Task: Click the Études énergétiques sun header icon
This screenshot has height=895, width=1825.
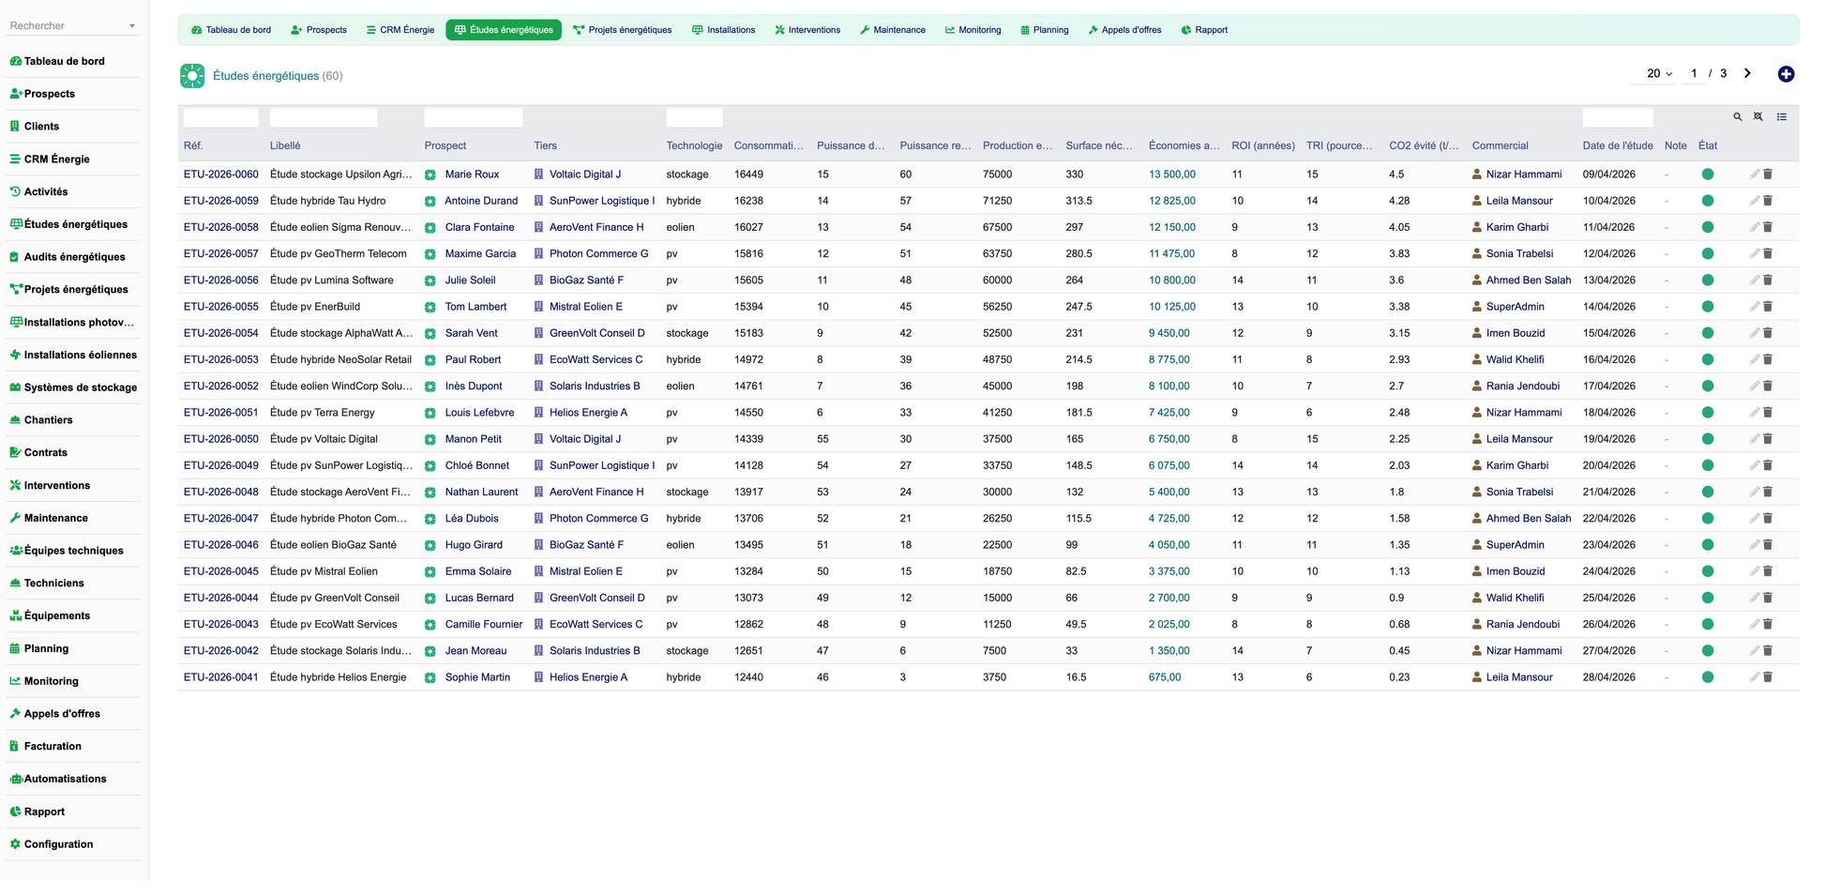Action: pos(192,76)
